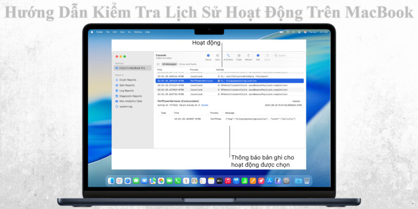
Task: Open the Downloads folder in the Dock
Action: coord(298,181)
